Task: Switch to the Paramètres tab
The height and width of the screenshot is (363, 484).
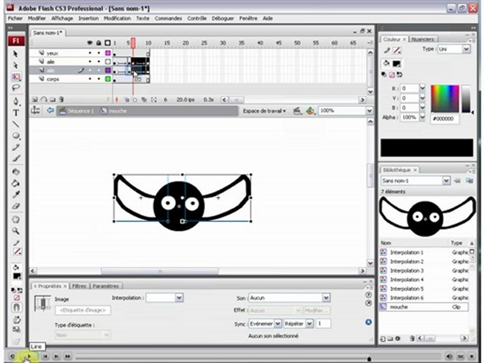Action: [x=105, y=286]
